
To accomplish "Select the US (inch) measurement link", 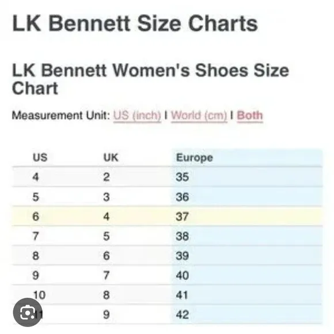I will click(x=137, y=115).
